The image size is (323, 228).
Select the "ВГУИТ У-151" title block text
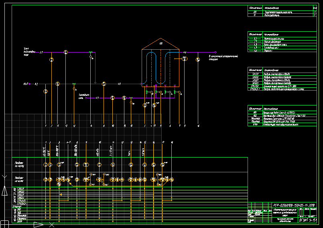pos(307,220)
